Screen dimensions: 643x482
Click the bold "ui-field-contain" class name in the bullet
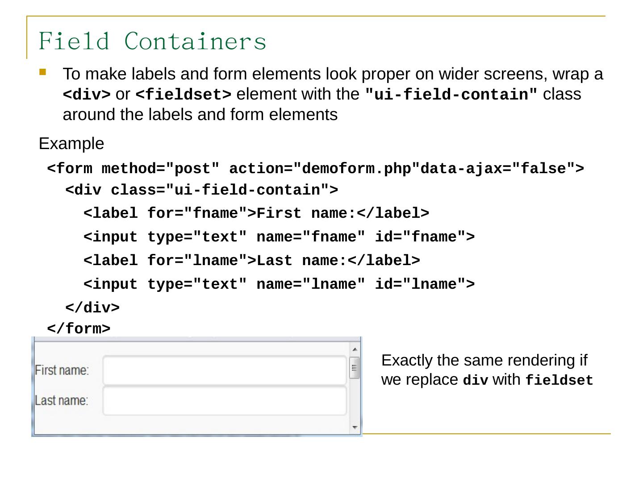(451, 95)
